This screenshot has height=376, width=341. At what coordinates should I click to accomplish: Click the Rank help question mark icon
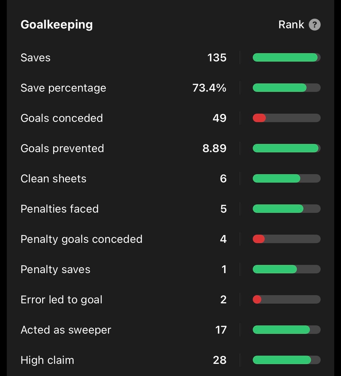click(x=314, y=25)
